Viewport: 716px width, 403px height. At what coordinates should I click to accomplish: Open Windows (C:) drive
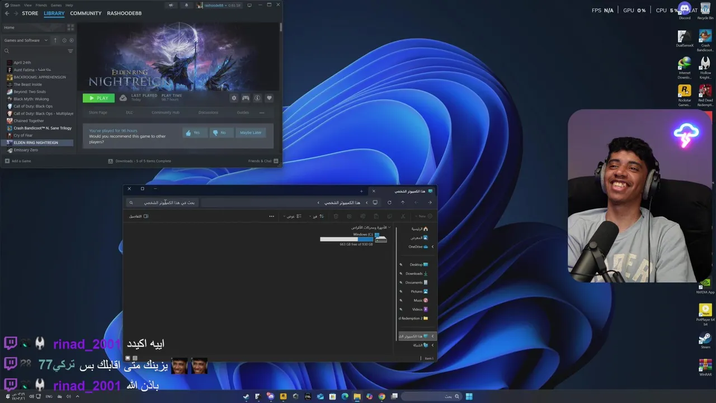(x=354, y=239)
